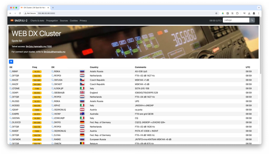Click magnifier icon next to DE callsign R8WF
The width and height of the screenshot is (269, 154).
tap(11, 71)
